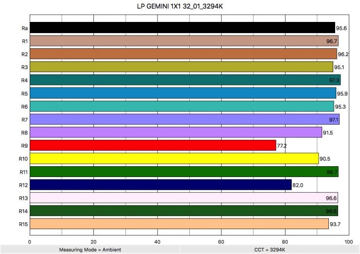360x254 pixels.
Task: Select the dark green R14 bar
Action: pyautogui.click(x=184, y=211)
